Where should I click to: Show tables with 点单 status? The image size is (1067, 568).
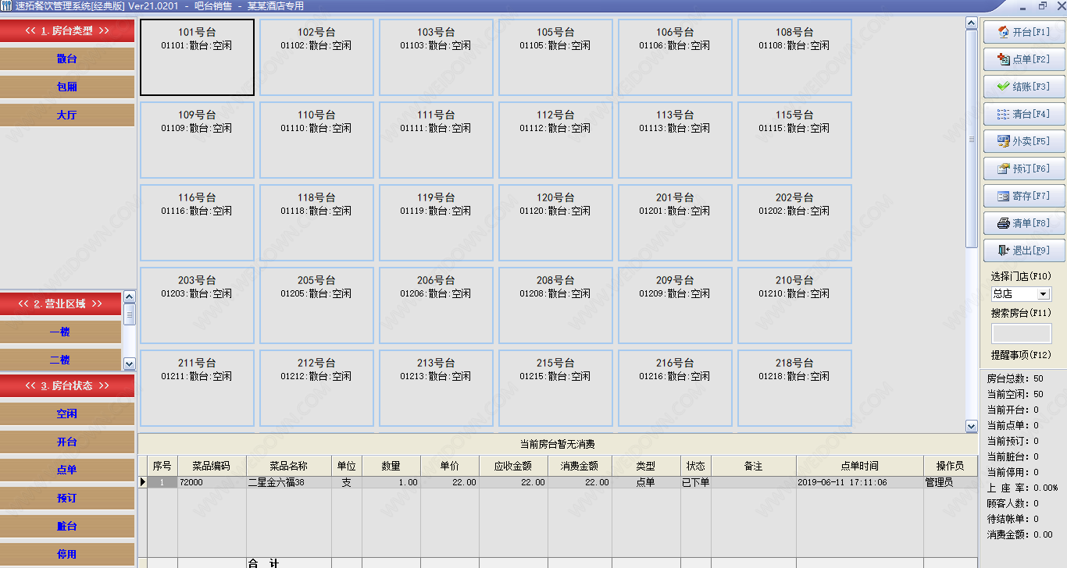coord(67,470)
